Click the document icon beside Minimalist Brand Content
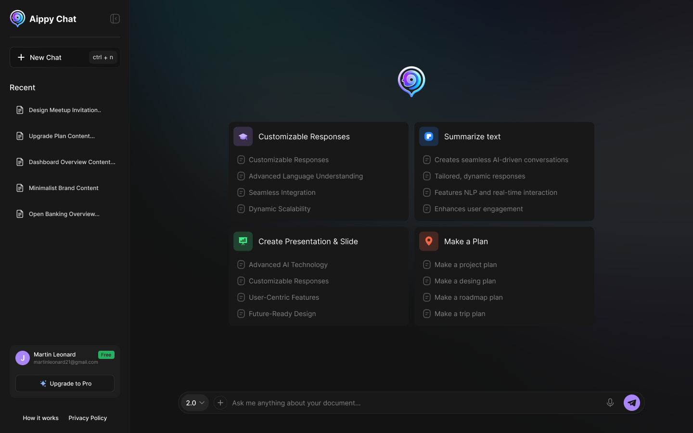 (20, 188)
